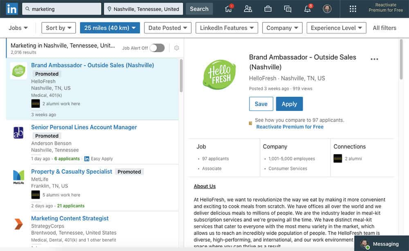Expand the Jobs dropdown
The width and height of the screenshot is (409, 251).
(x=18, y=28)
